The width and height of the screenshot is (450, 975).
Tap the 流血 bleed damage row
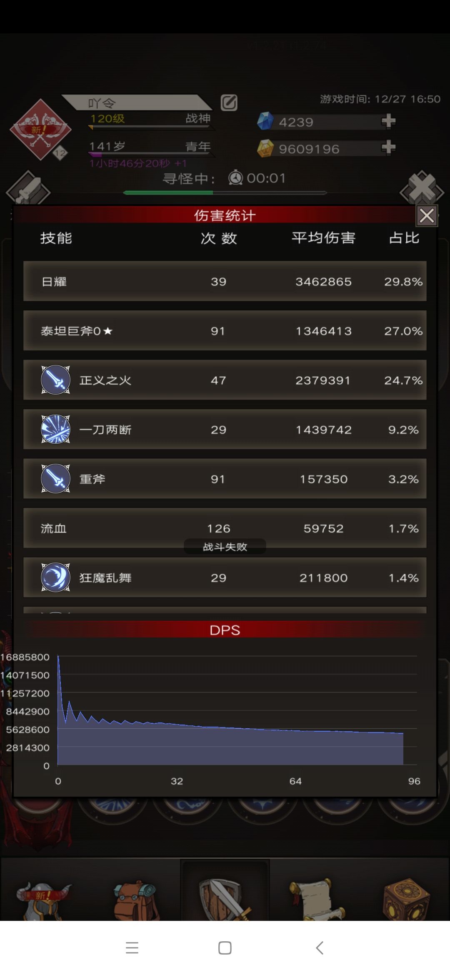(225, 528)
